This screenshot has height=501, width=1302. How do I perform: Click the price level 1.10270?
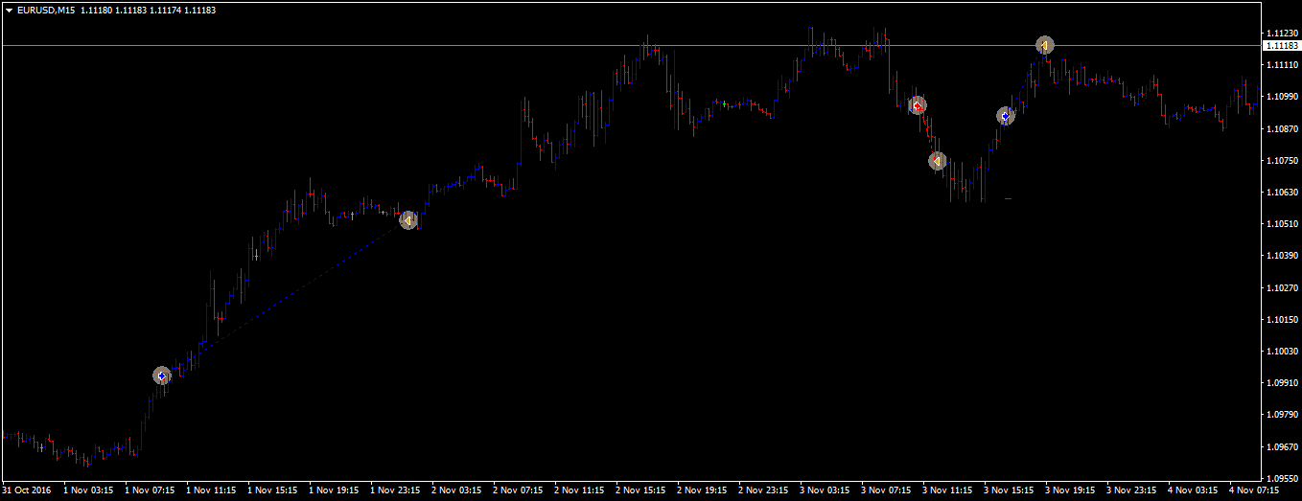click(x=1282, y=287)
